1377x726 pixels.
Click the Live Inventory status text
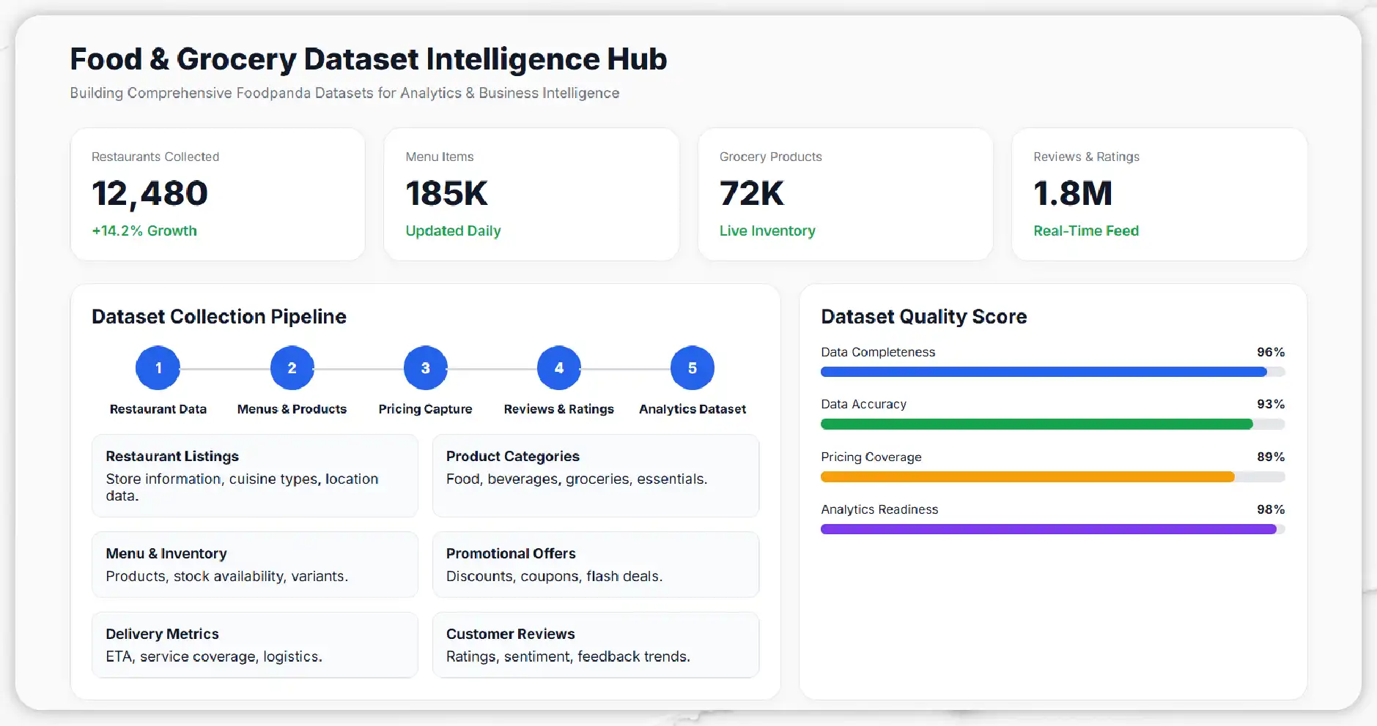point(767,231)
